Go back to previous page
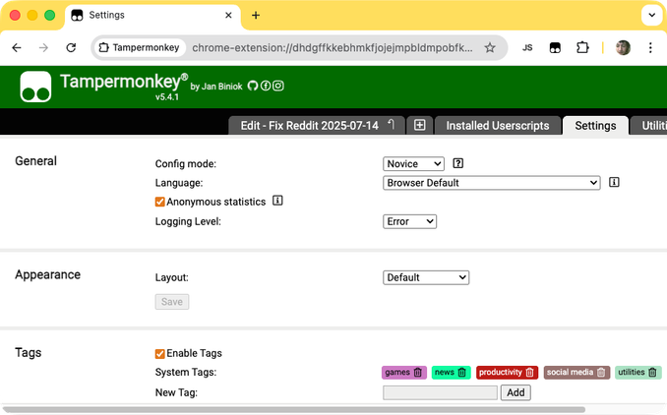The height and width of the screenshot is (415, 667). [x=17, y=47]
